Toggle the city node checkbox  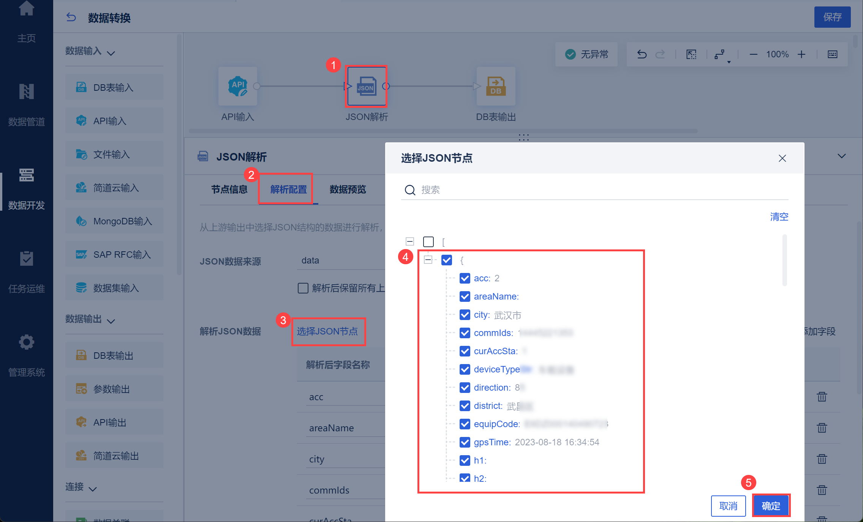point(465,315)
